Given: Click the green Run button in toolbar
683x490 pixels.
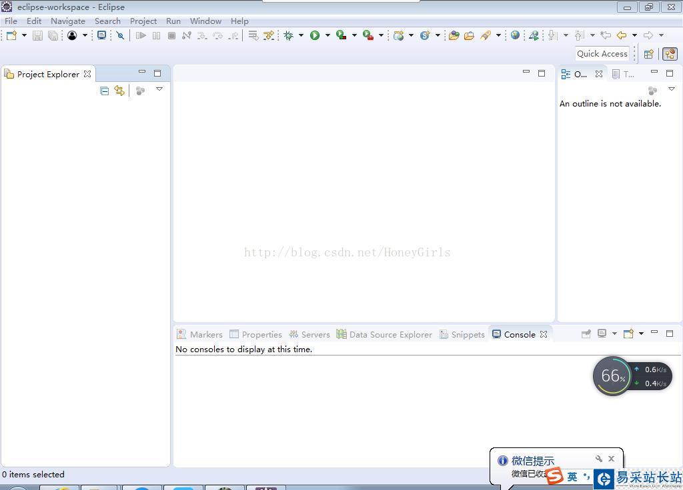Looking at the screenshot, I should 315,35.
